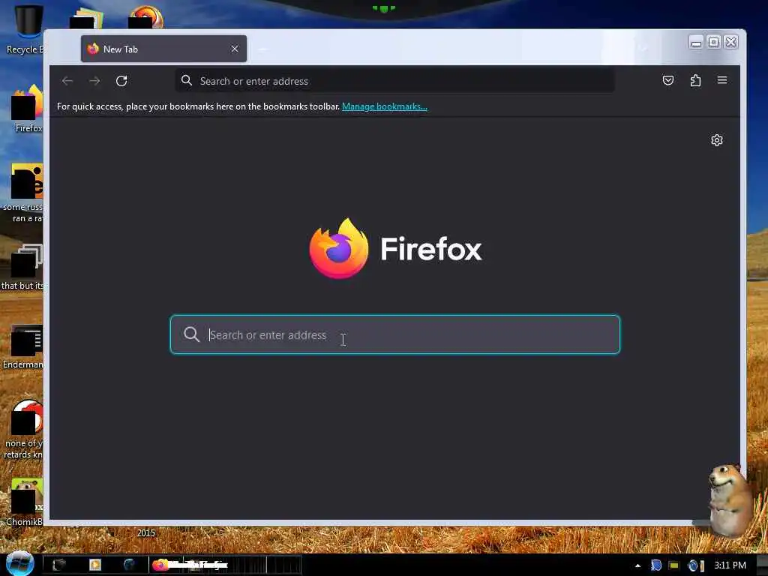Maximize the Firefox window
Viewport: 768px width, 576px height.
714,43
